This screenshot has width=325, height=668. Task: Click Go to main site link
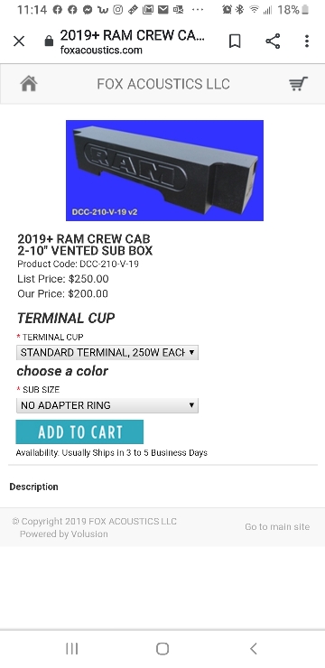click(277, 527)
